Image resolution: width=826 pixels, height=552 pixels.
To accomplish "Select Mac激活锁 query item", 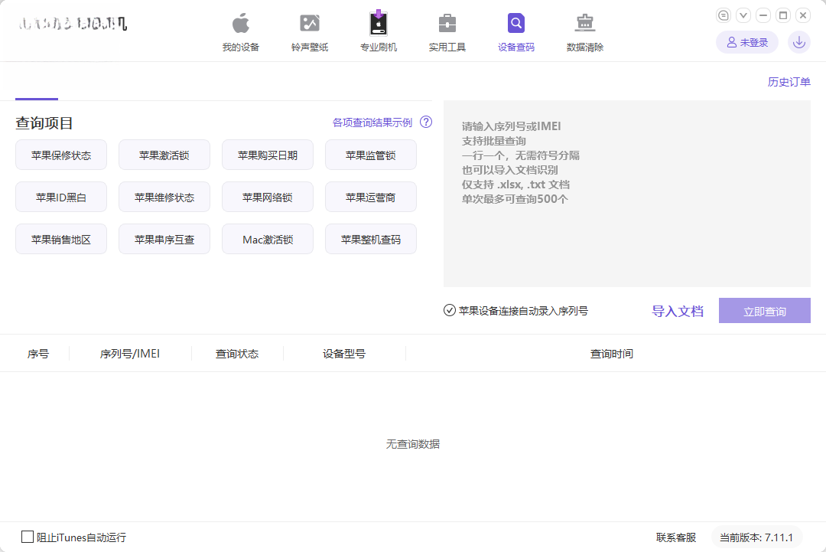I will pyautogui.click(x=268, y=240).
